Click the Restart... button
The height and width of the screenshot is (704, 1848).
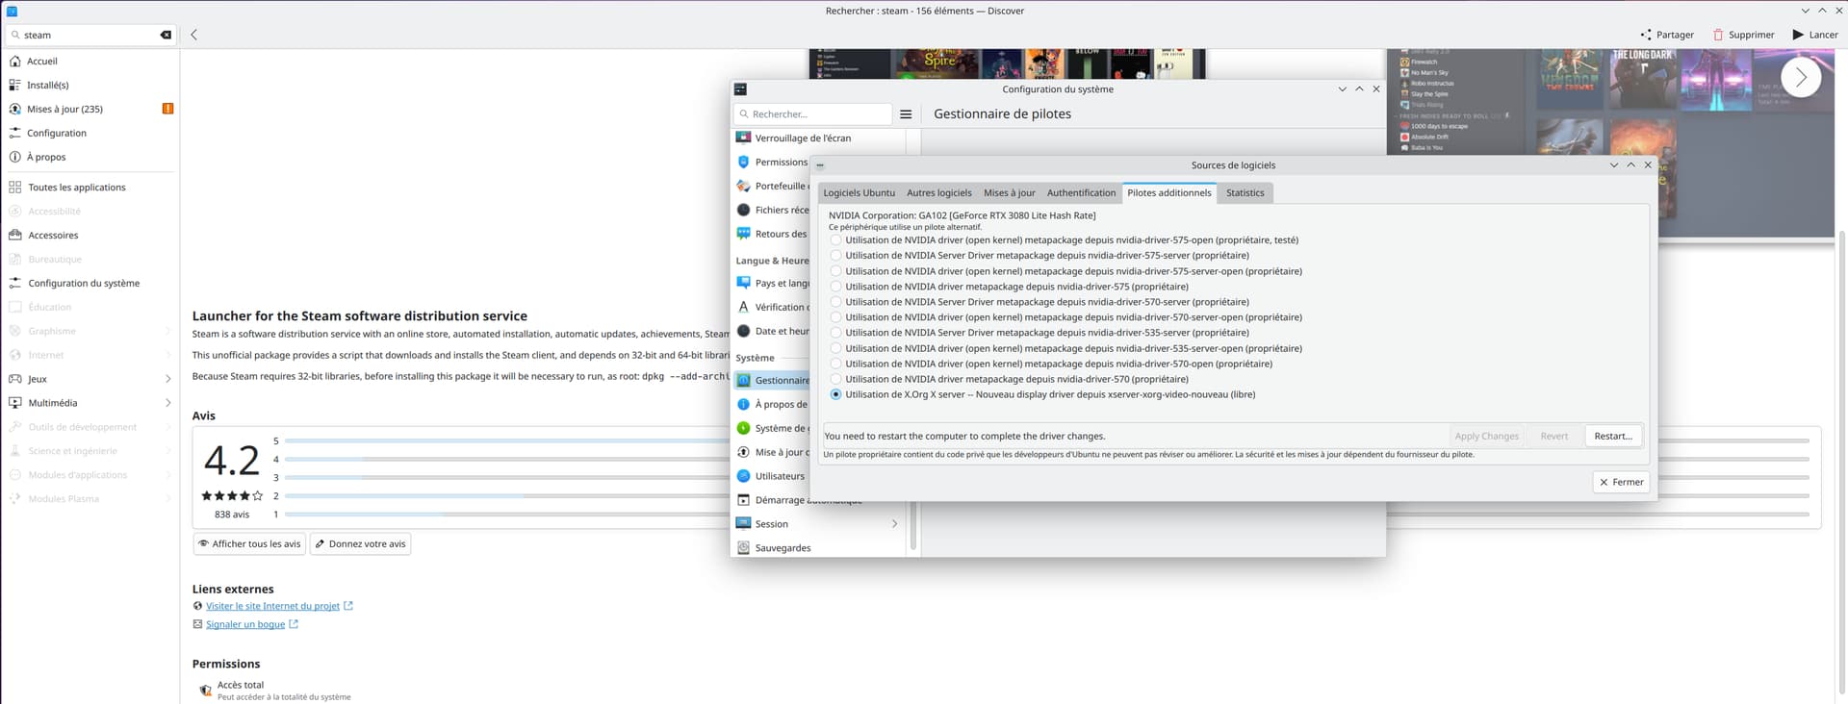coord(1612,437)
